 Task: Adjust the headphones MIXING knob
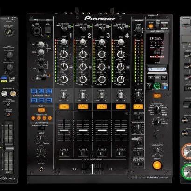pyautogui.click(x=41, y=137)
